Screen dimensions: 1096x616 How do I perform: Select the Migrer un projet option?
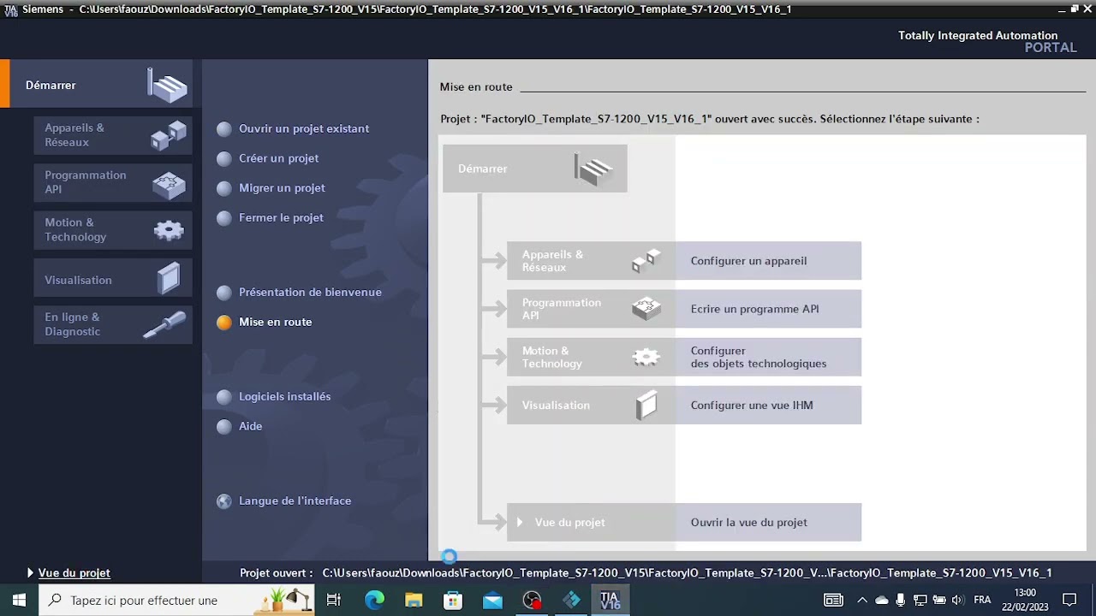(x=271, y=188)
